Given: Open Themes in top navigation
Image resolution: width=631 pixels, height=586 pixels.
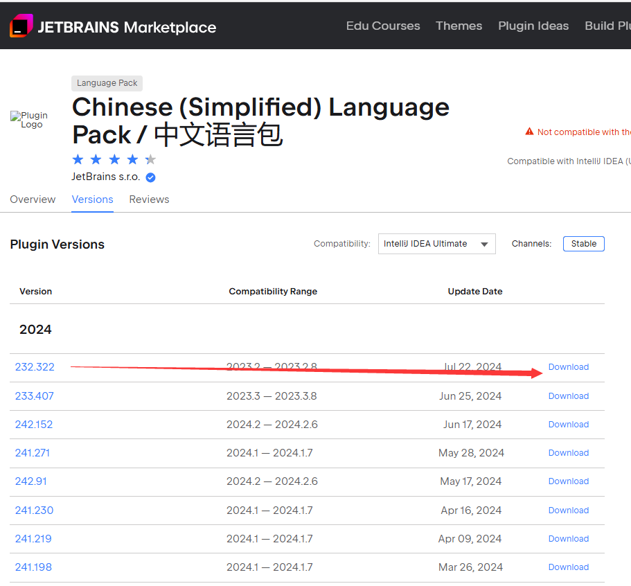Looking at the screenshot, I should [459, 26].
